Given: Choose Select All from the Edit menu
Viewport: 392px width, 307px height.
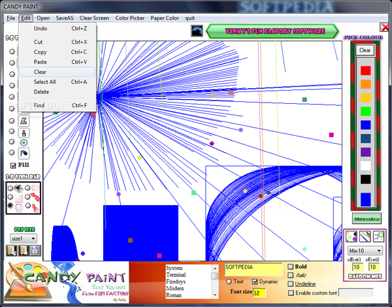Looking at the screenshot, I should 57,82.
